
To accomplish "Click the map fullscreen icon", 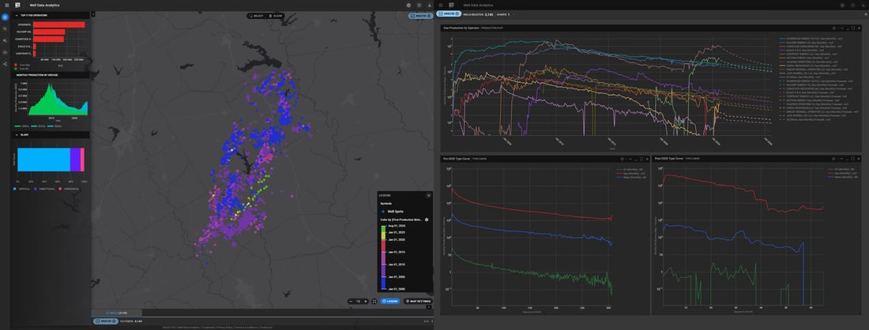I will (374, 301).
